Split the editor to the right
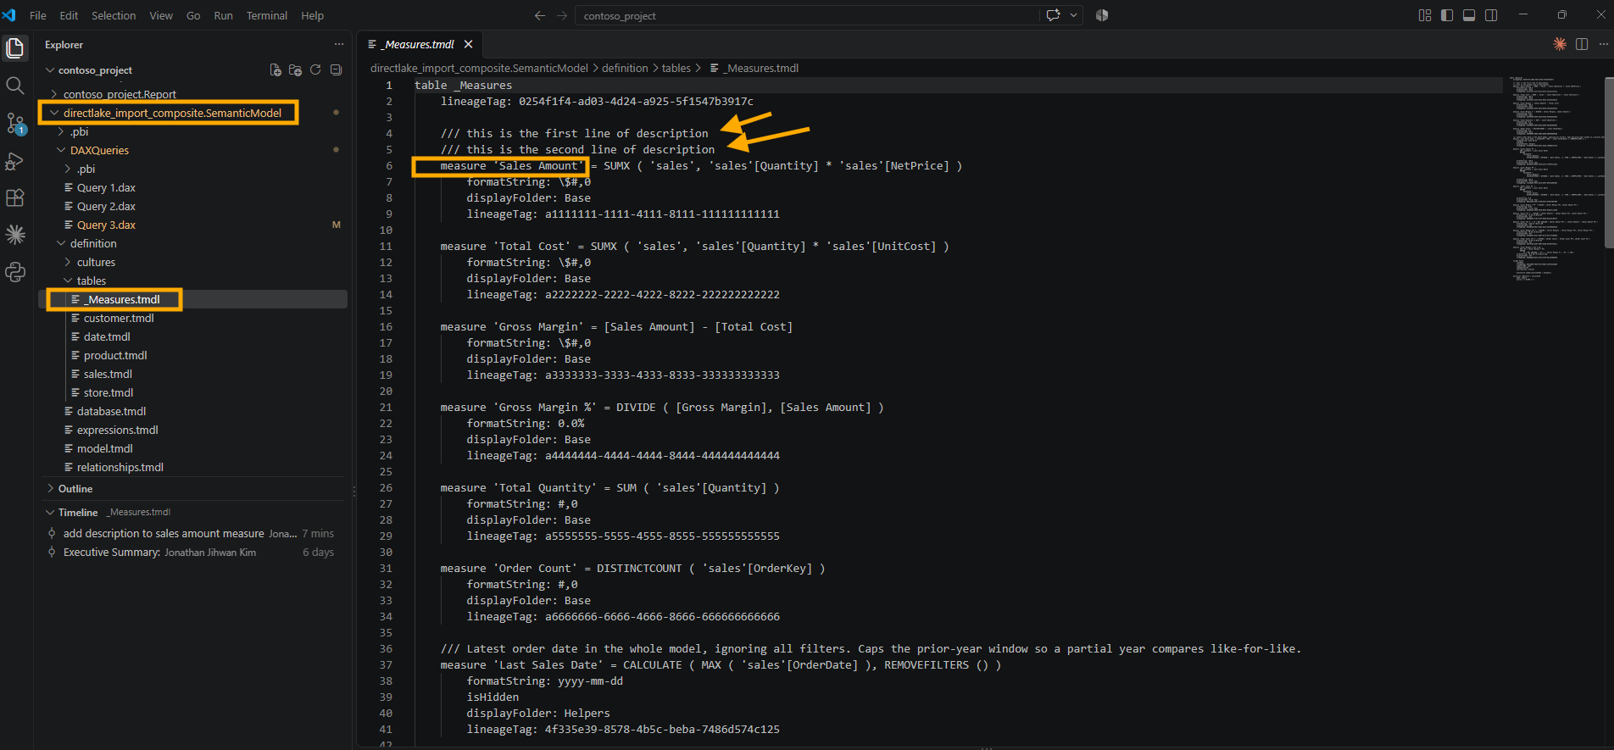Image resolution: width=1614 pixels, height=750 pixels. coord(1582,44)
